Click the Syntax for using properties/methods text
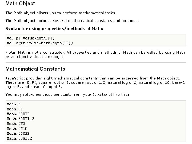This screenshot has height=144, width=192. pos(54,28)
